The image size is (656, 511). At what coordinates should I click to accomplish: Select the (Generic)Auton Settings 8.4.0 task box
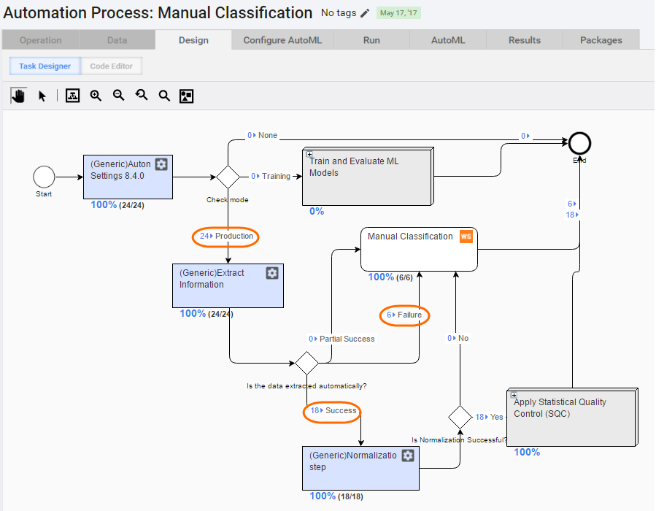pos(128,177)
